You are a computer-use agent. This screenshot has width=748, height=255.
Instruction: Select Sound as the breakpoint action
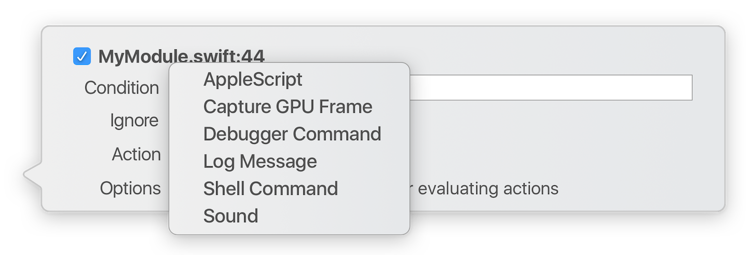click(x=231, y=216)
